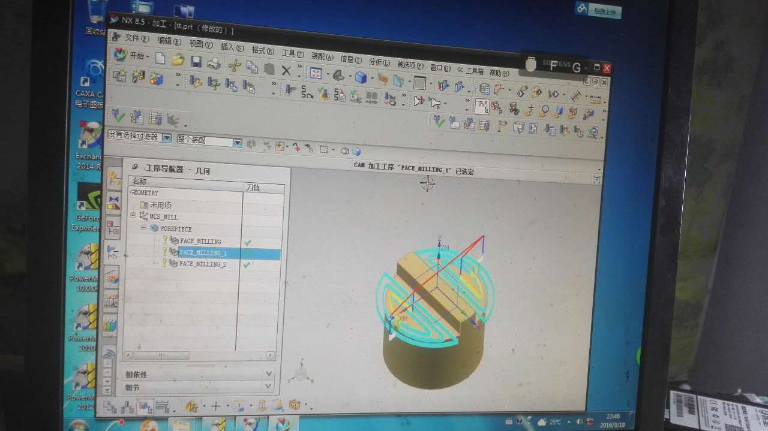Open the 分析 (Analysis) menu
This screenshot has height=431, width=768.
(x=379, y=62)
